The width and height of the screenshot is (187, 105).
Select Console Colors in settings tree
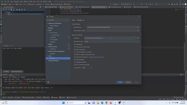click(x=56, y=35)
